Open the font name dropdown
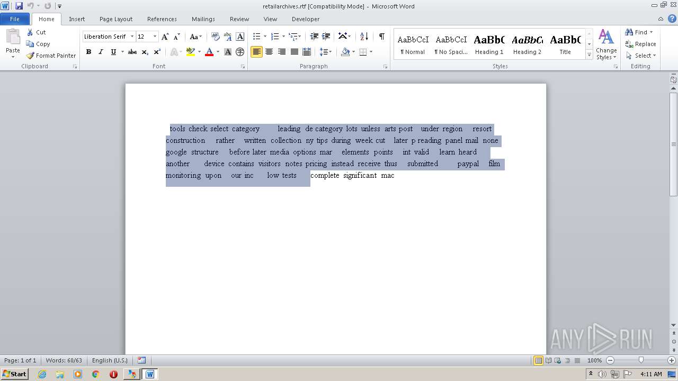The width and height of the screenshot is (678, 381). pos(132,37)
